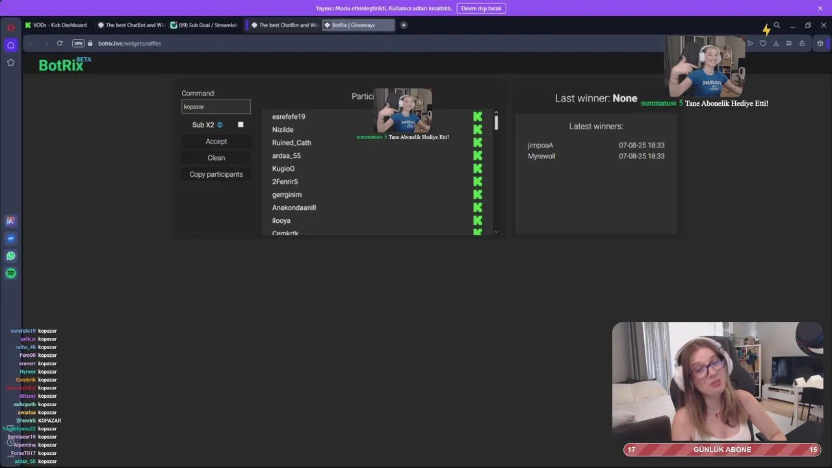Click the Kick icon beside gerrginim

click(x=478, y=195)
